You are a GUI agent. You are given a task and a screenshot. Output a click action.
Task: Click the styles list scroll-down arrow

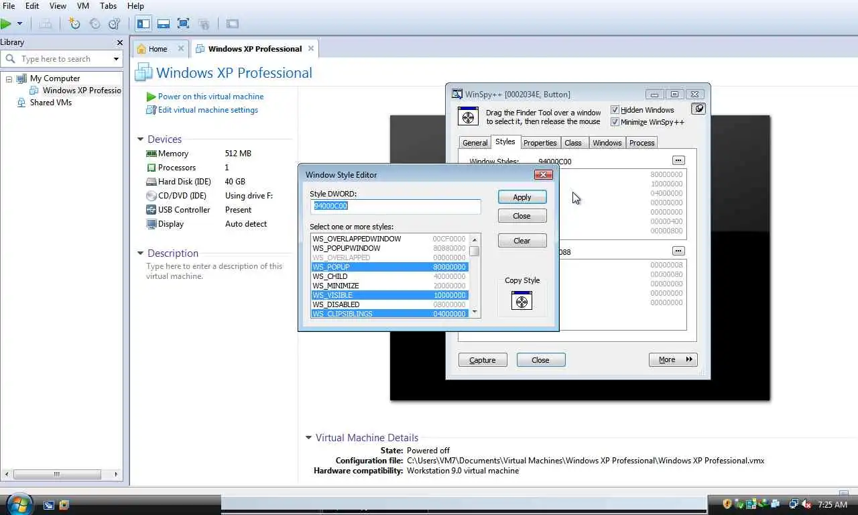click(475, 312)
